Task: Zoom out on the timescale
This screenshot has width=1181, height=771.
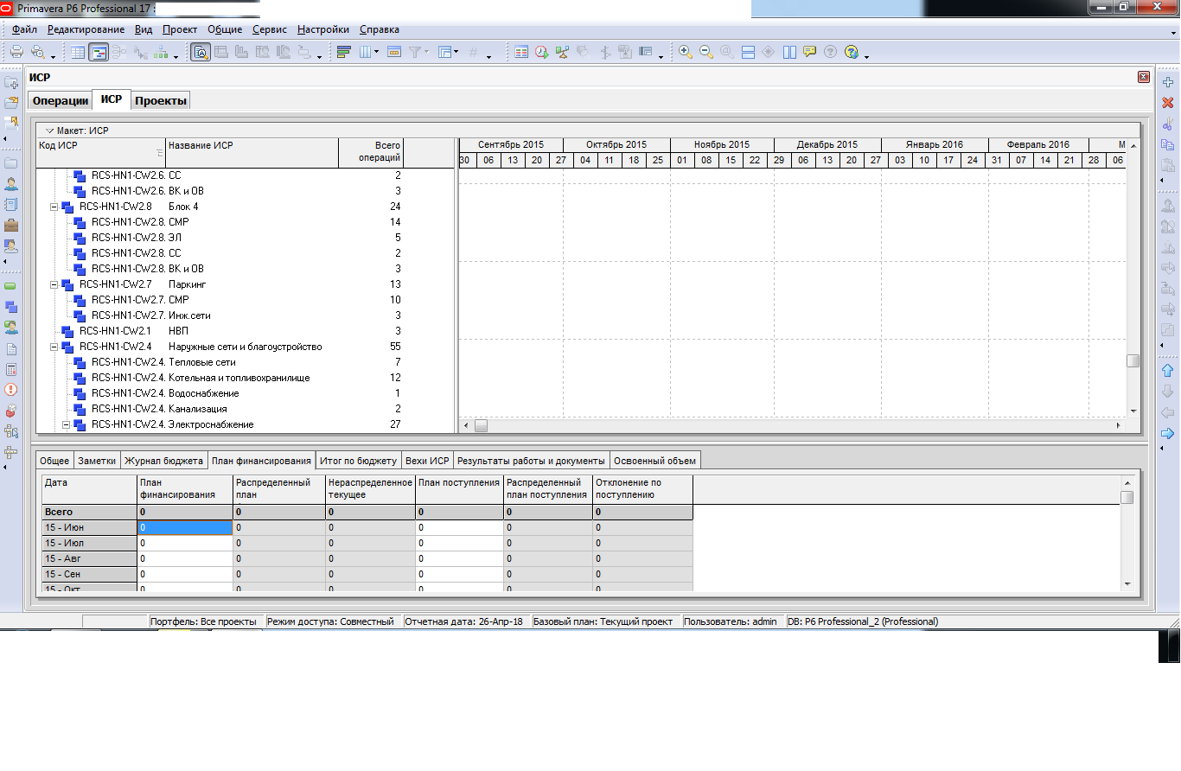Action: coord(706,52)
